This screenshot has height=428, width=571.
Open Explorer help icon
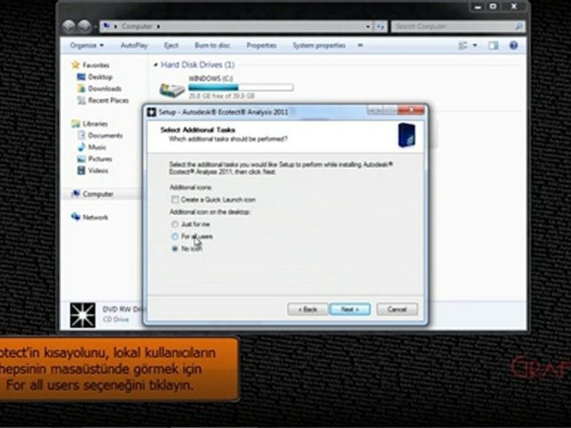click(513, 46)
